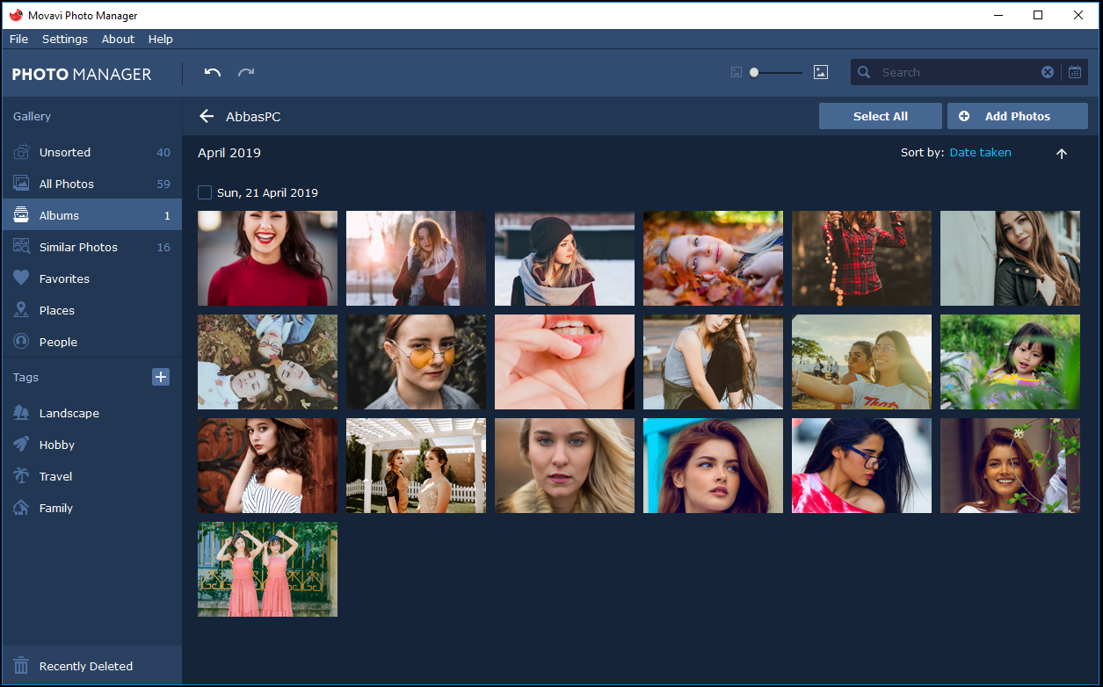Click the All Photos icon
Image resolution: width=1103 pixels, height=687 pixels.
click(x=21, y=184)
